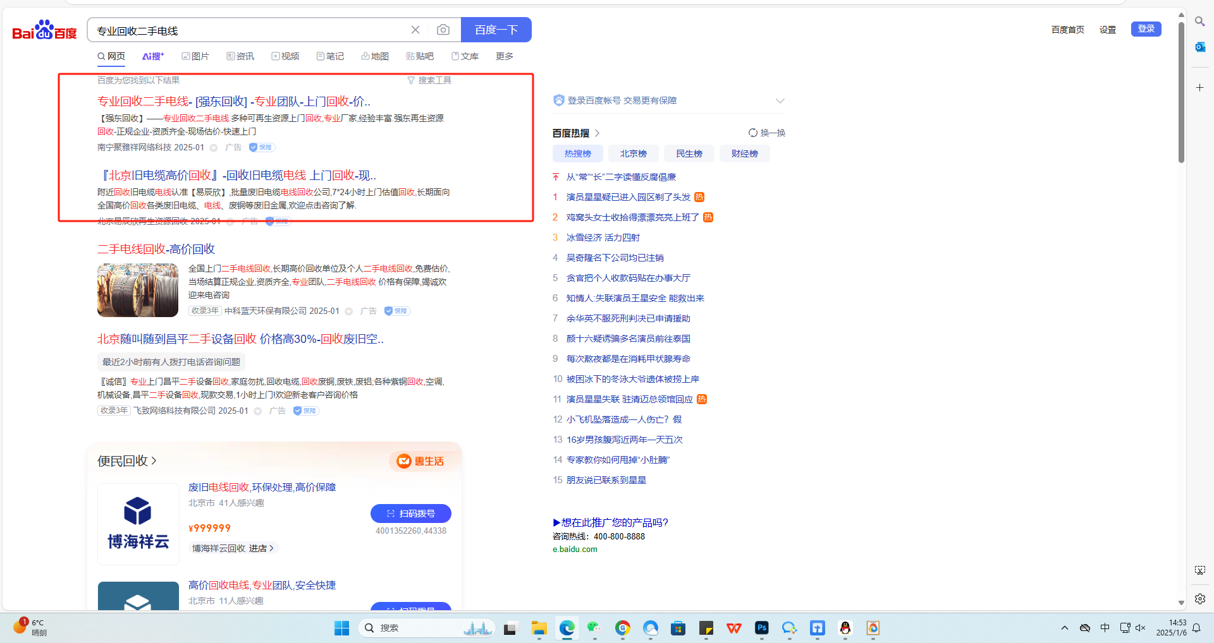Image resolution: width=1214 pixels, height=643 pixels.
Task: Click the Baidu logo
Action: 44,30
